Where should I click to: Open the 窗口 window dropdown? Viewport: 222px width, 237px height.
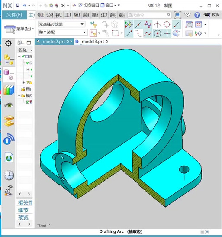[108, 6]
